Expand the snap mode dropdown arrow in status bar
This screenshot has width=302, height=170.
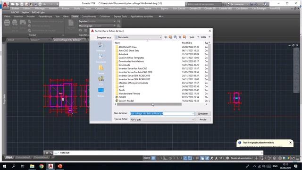(161, 158)
